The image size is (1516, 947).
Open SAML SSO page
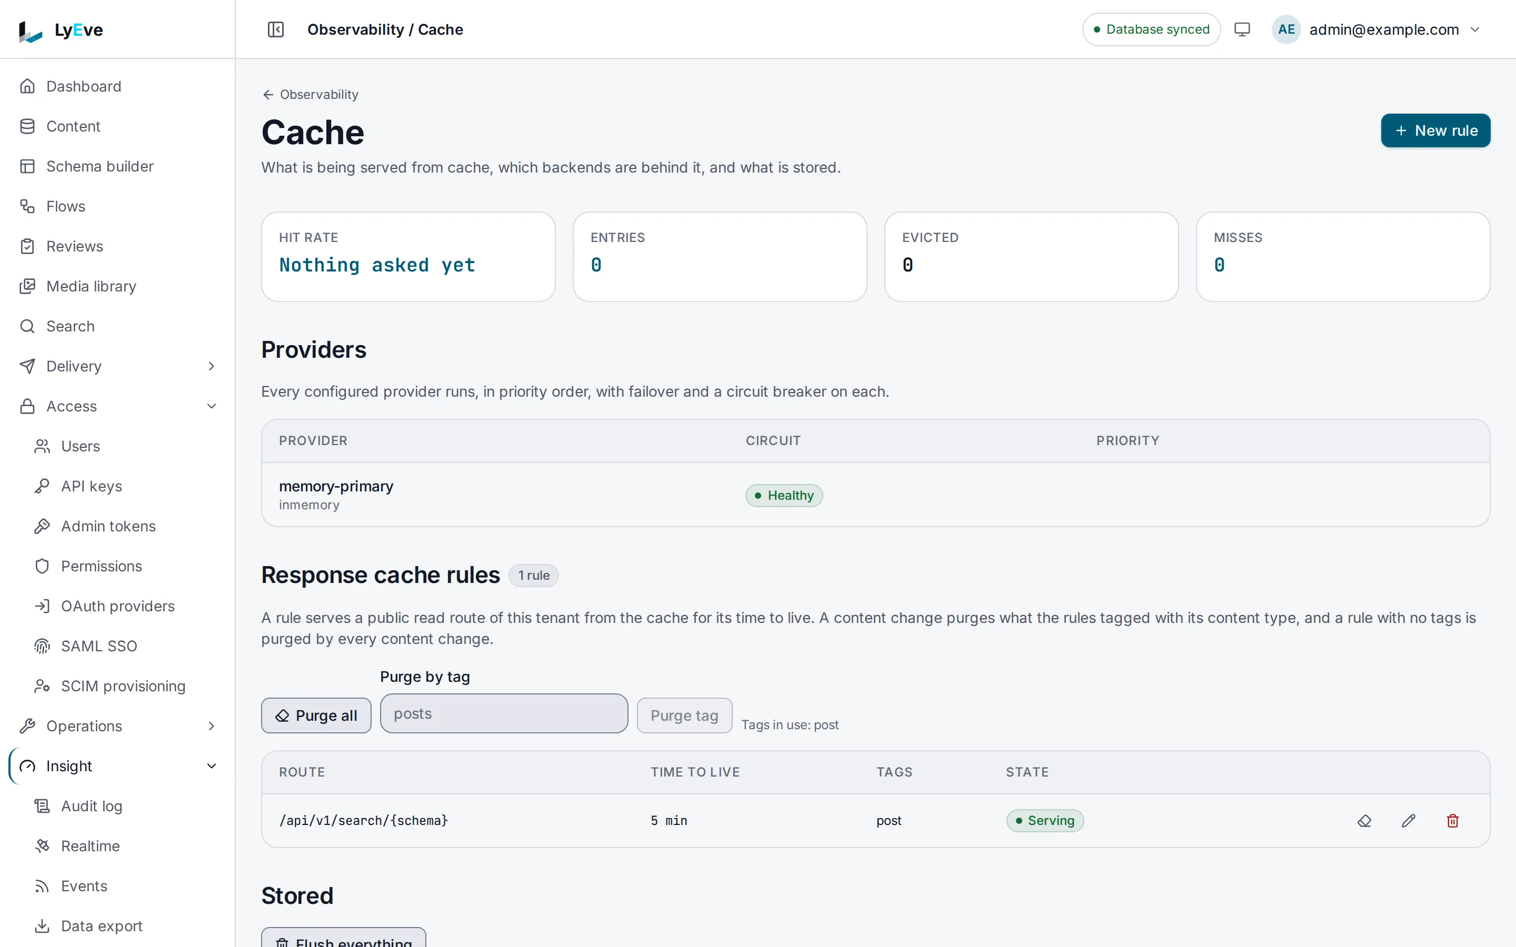pyautogui.click(x=125, y=646)
